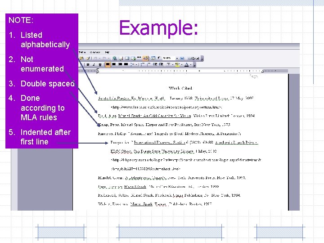This screenshot has height=243, width=324.
Task: Toggle Justify alignment
Action: [x=126, y=64]
